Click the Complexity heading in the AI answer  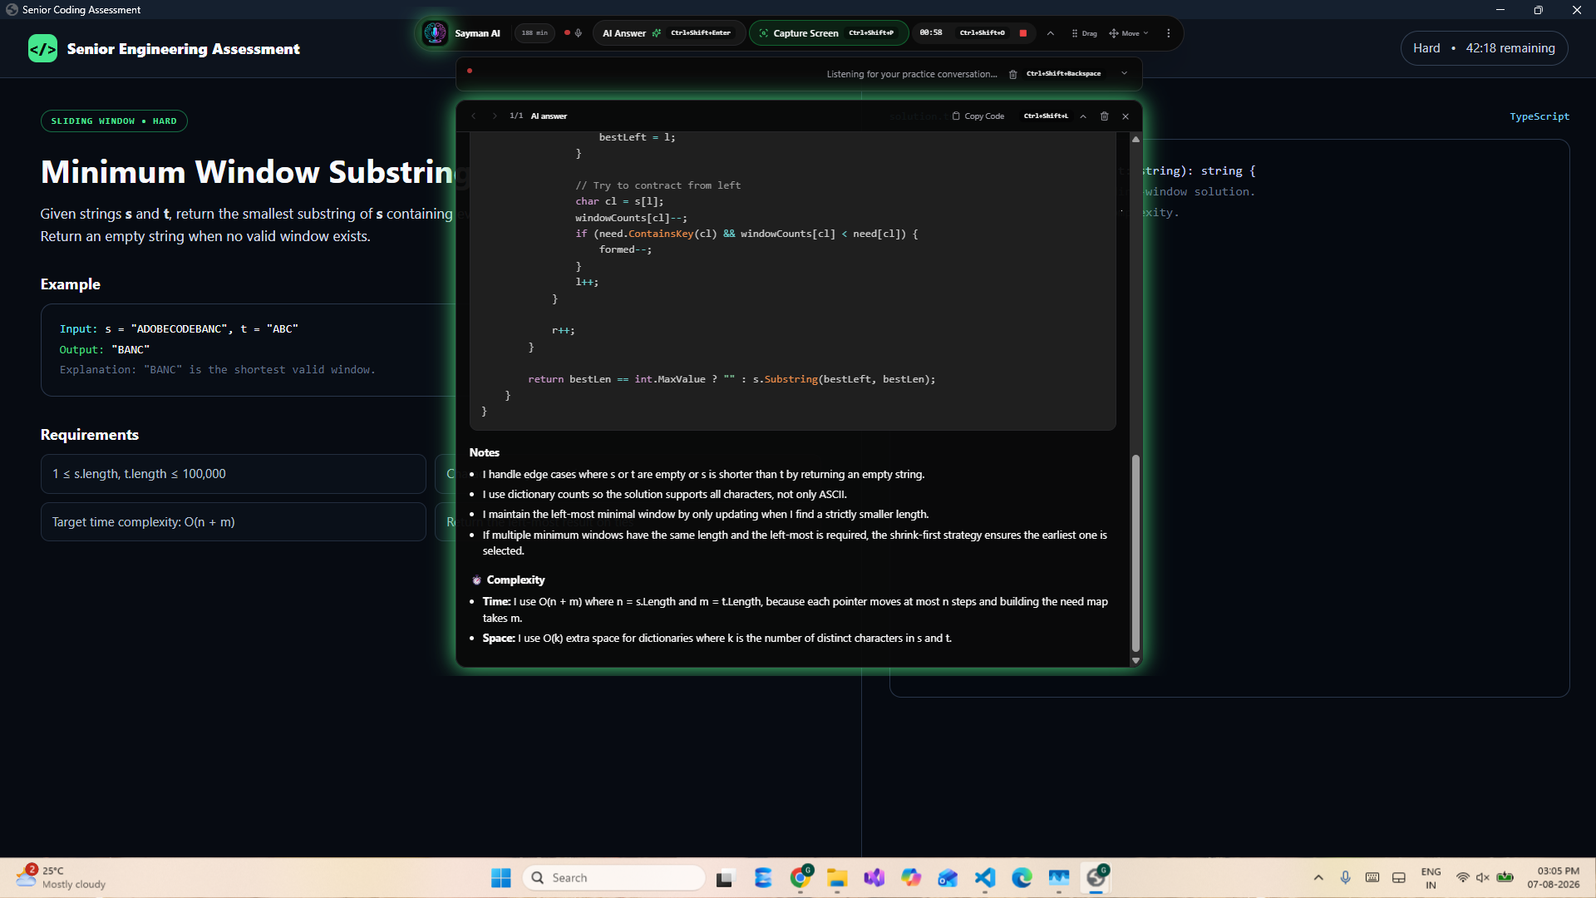coord(515,580)
